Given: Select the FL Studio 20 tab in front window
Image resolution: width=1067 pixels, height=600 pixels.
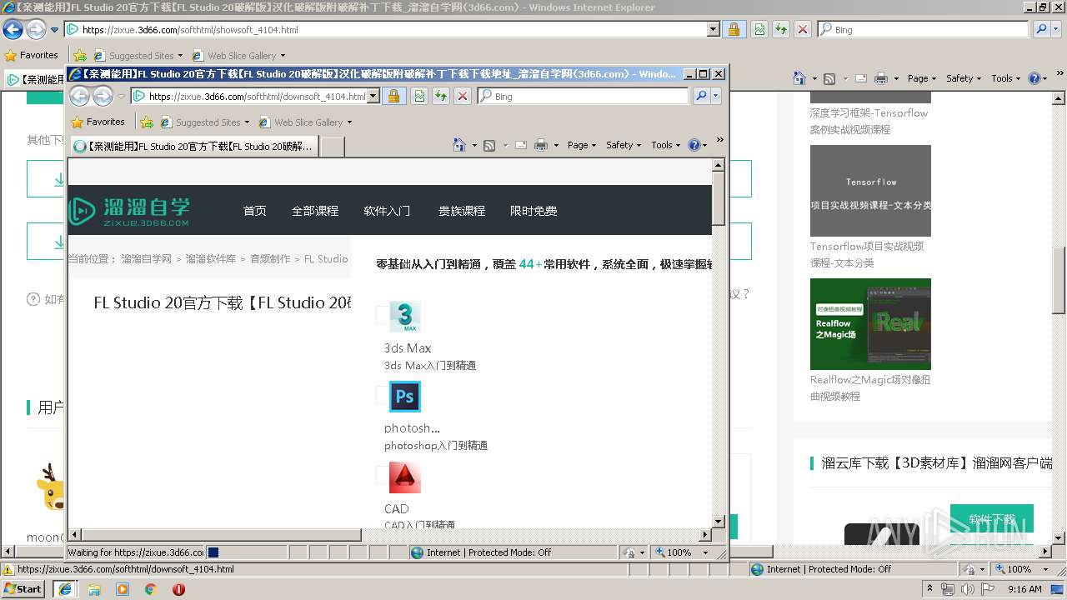Looking at the screenshot, I should [x=194, y=147].
